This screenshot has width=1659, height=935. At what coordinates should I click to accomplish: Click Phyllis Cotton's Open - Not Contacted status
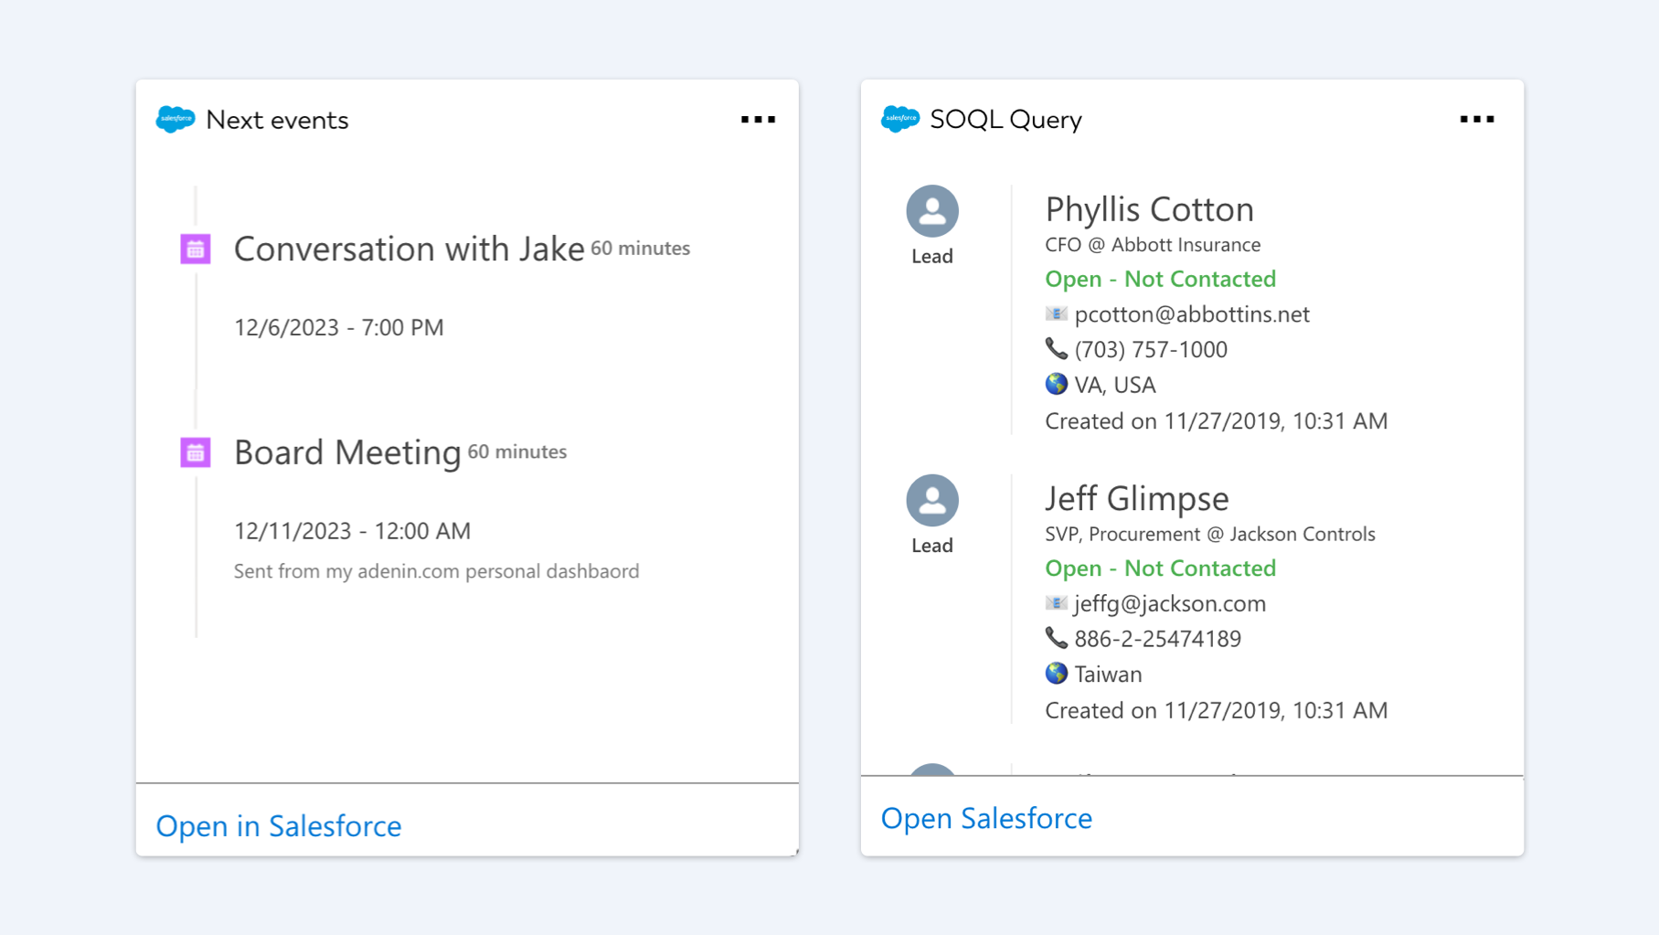click(1160, 279)
